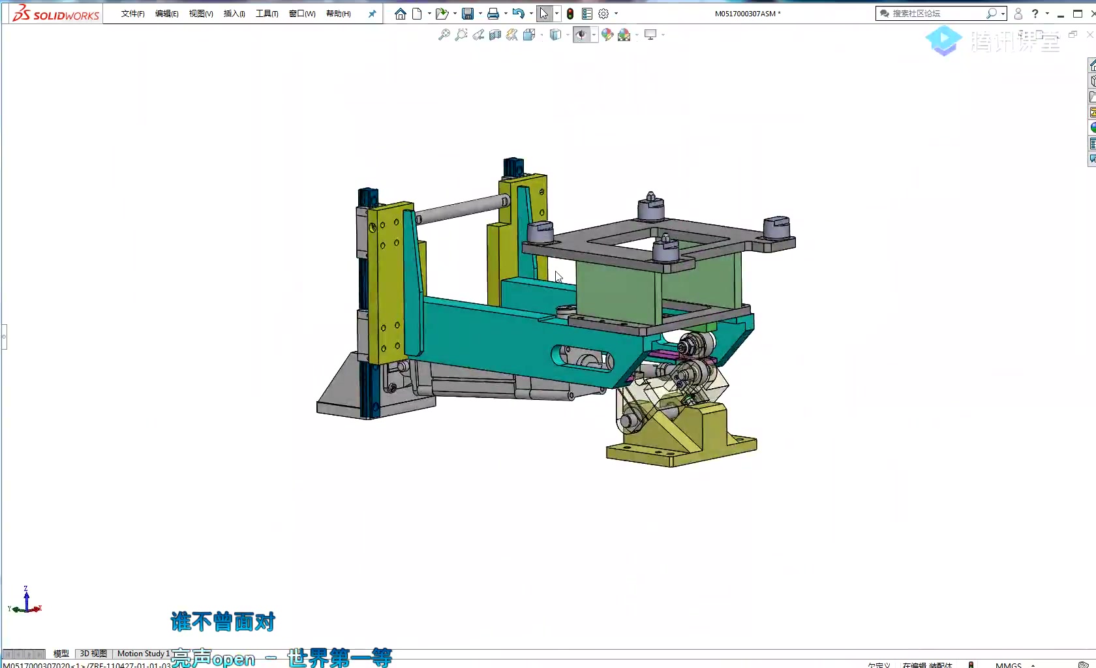Open Custom Properties task pane tab
This screenshot has width=1096, height=668.
(1092, 144)
